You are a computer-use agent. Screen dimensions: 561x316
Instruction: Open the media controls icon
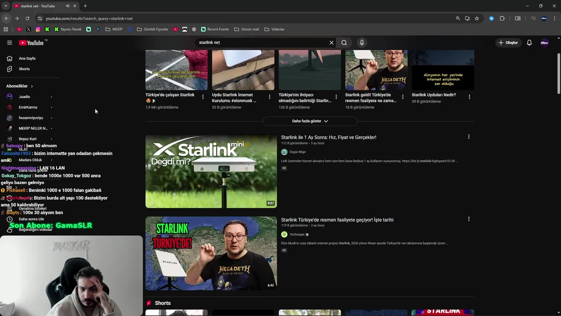pos(533,18)
